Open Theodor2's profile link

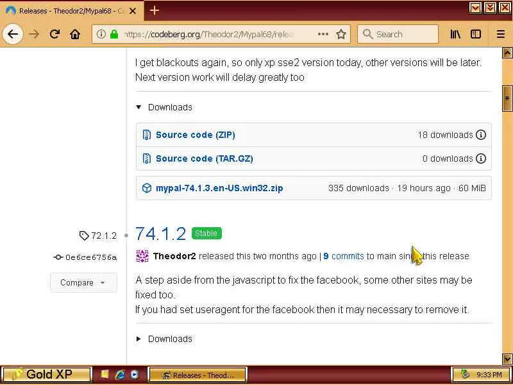click(x=174, y=256)
